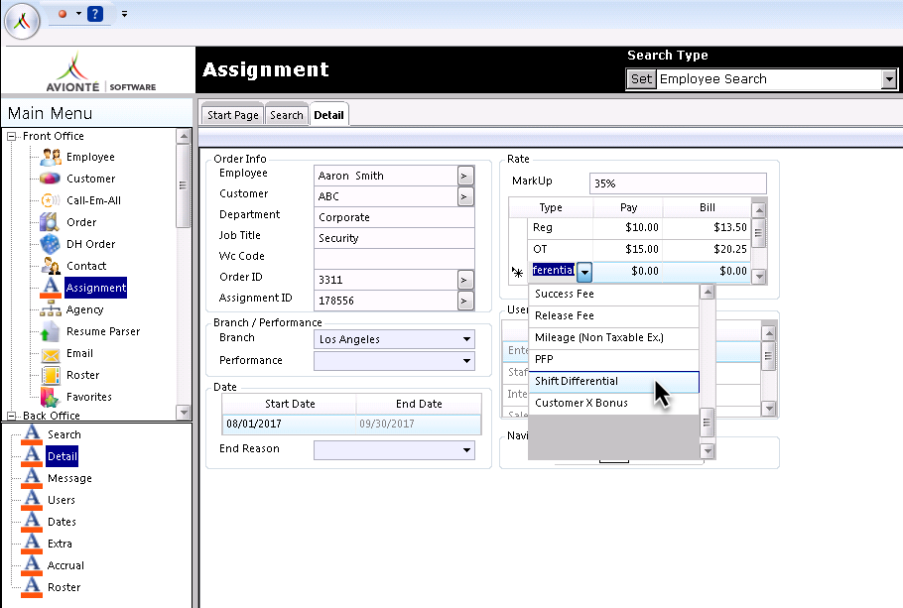903x608 pixels.
Task: Open Assignment ID 178556 arrow button
Action: [464, 301]
